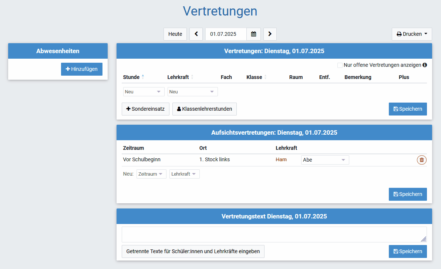Open the Drucken dropdown menu
This screenshot has height=269, width=441.
[x=412, y=34]
